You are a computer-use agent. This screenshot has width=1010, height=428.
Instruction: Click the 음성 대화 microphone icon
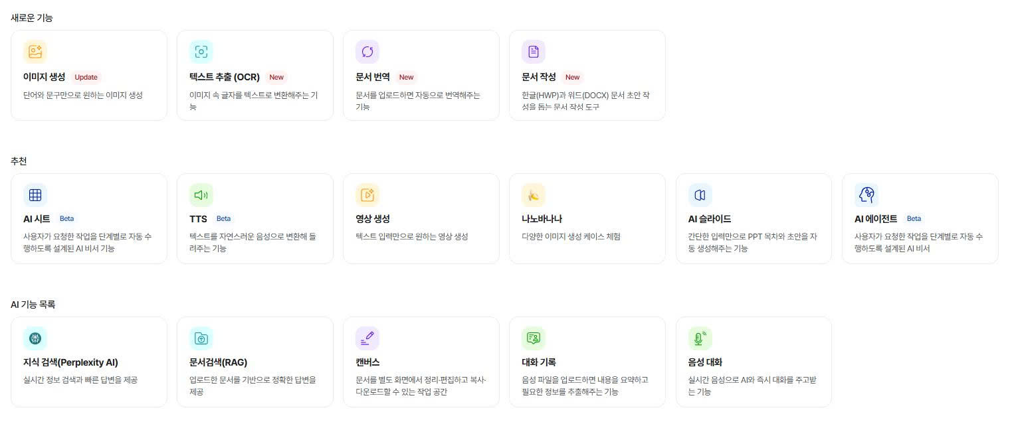point(700,338)
